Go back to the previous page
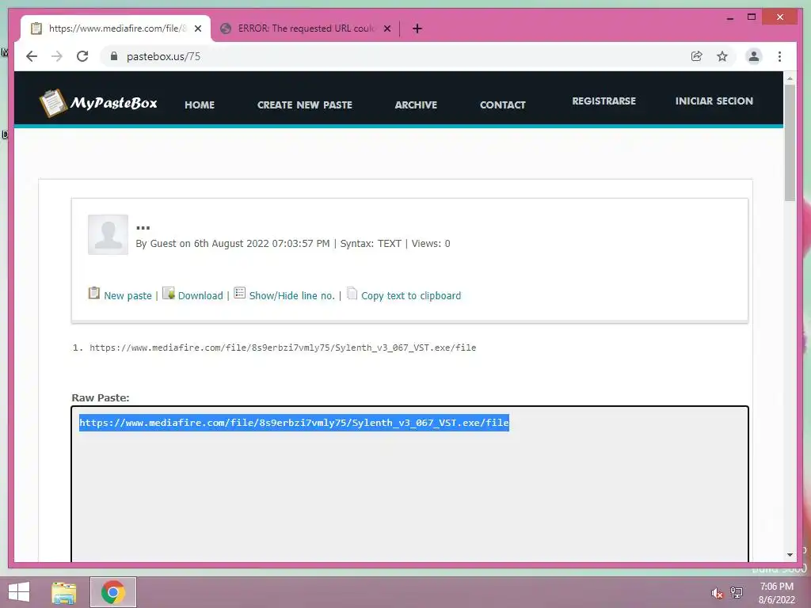This screenshot has width=811, height=608. tap(32, 56)
